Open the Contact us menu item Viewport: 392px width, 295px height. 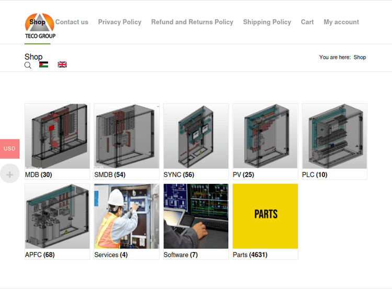coord(72,22)
